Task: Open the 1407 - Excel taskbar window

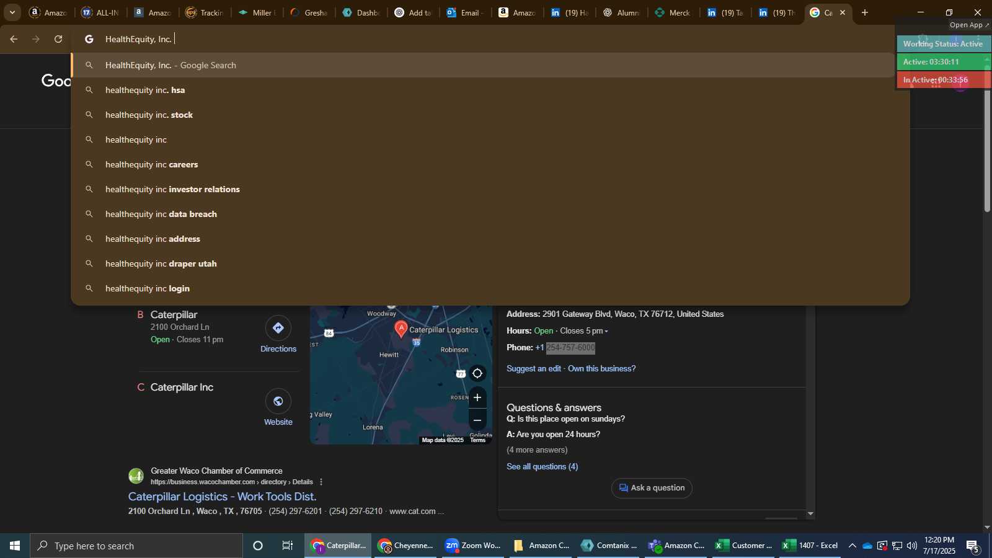Action: pos(811,546)
